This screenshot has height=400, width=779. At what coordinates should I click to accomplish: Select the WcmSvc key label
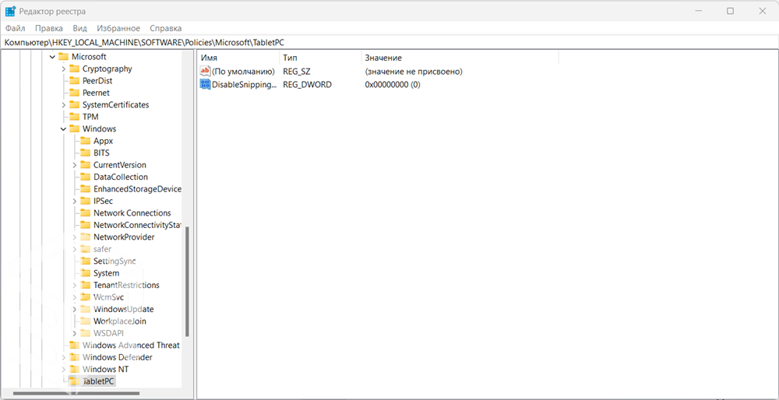[108, 297]
